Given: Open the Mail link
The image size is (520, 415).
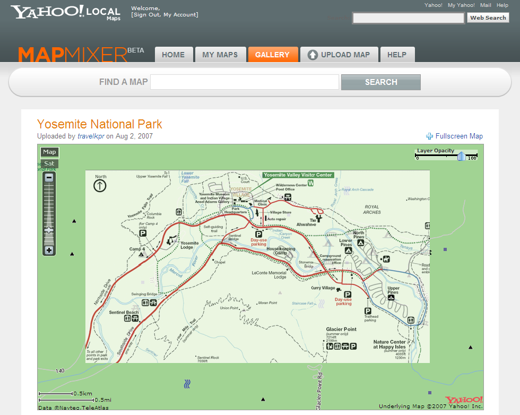Looking at the screenshot, I should [486, 5].
